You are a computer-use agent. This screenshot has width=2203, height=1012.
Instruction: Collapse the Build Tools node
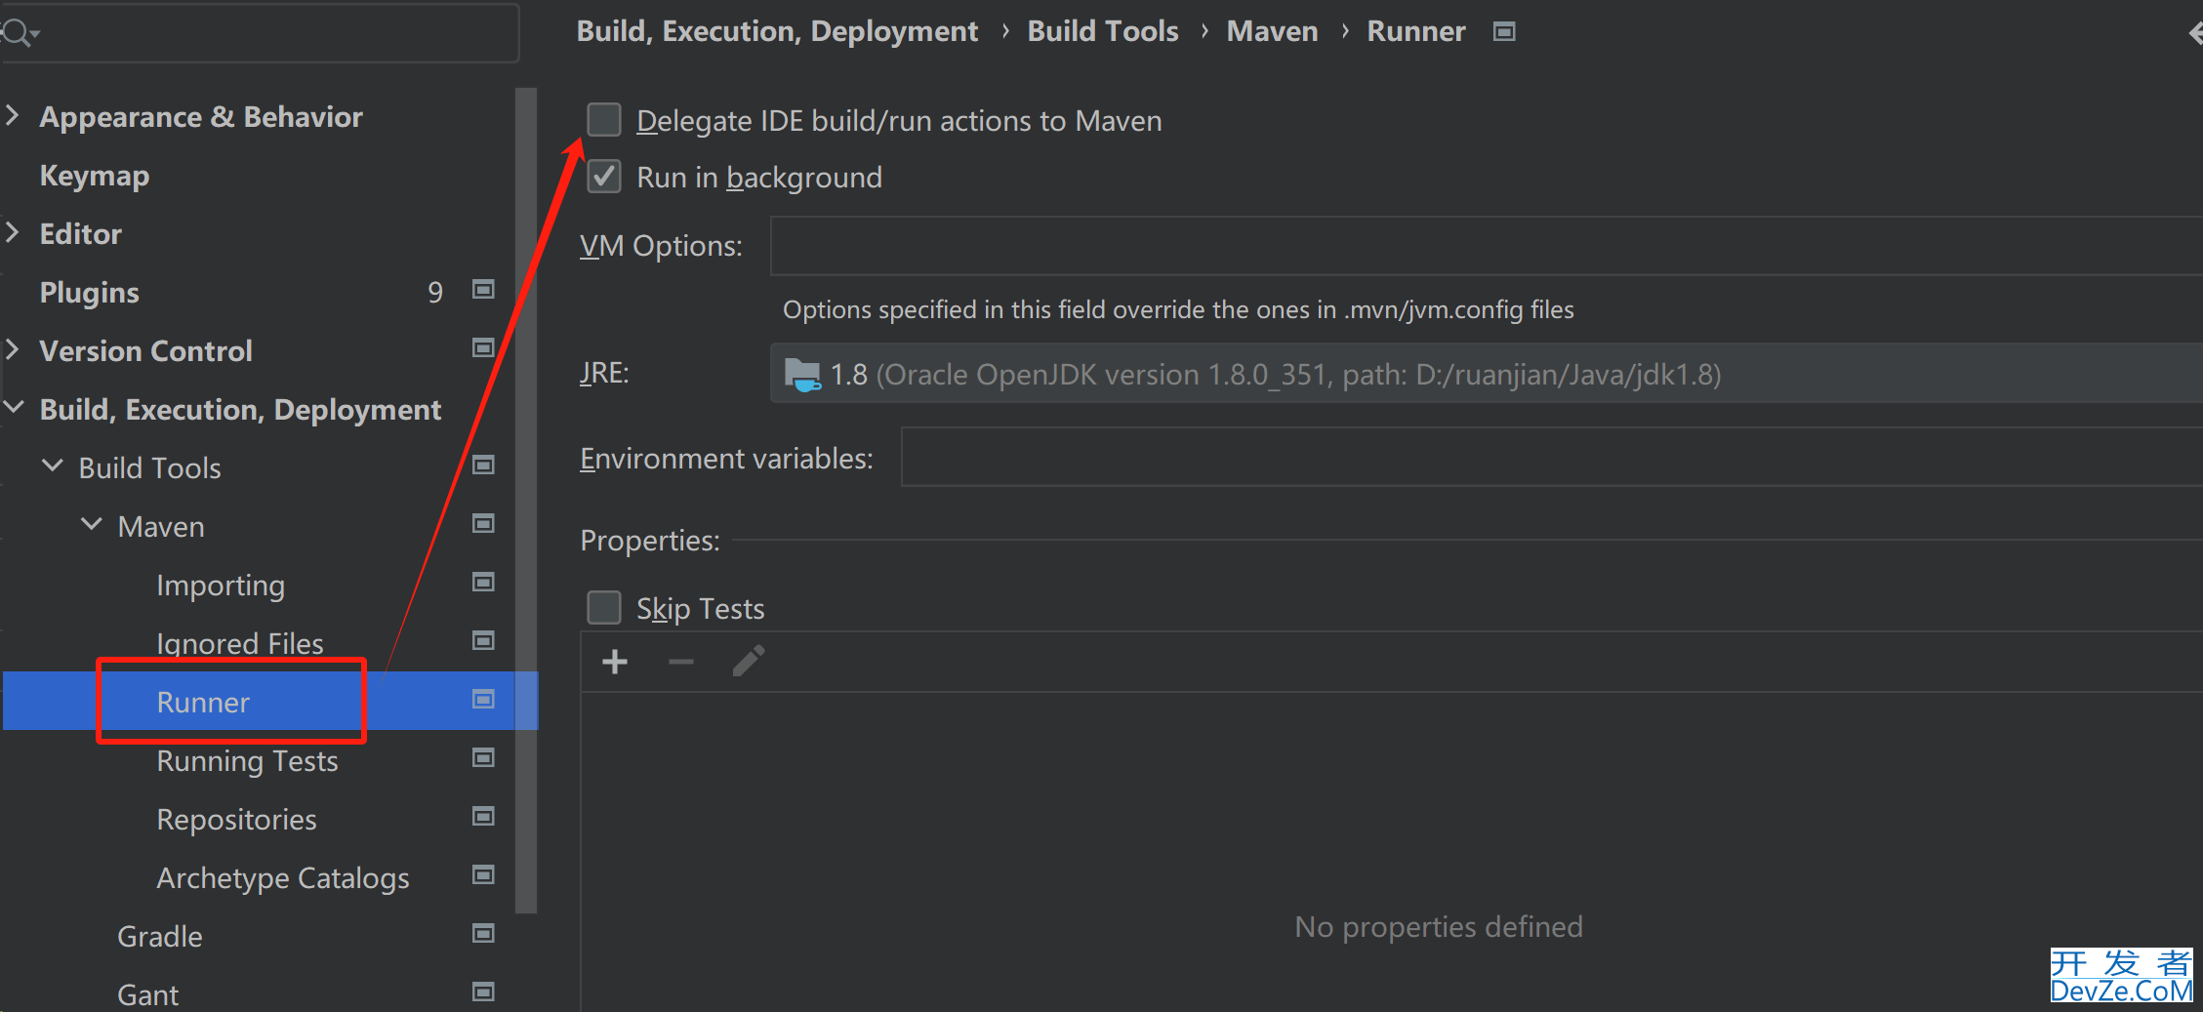[53, 466]
